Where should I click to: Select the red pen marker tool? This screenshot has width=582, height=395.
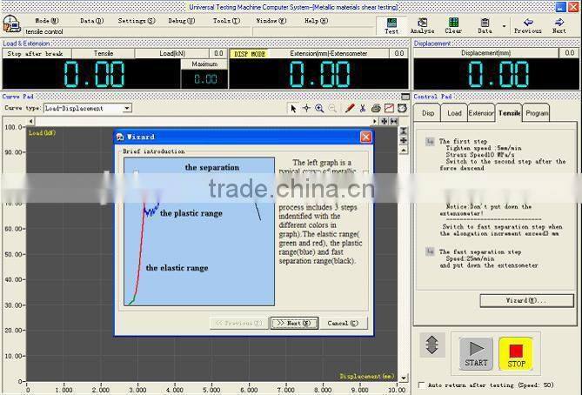tap(350, 109)
